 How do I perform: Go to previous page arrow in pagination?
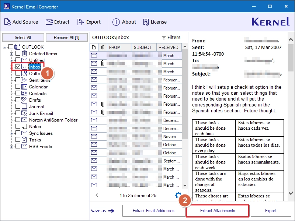pos(97,195)
